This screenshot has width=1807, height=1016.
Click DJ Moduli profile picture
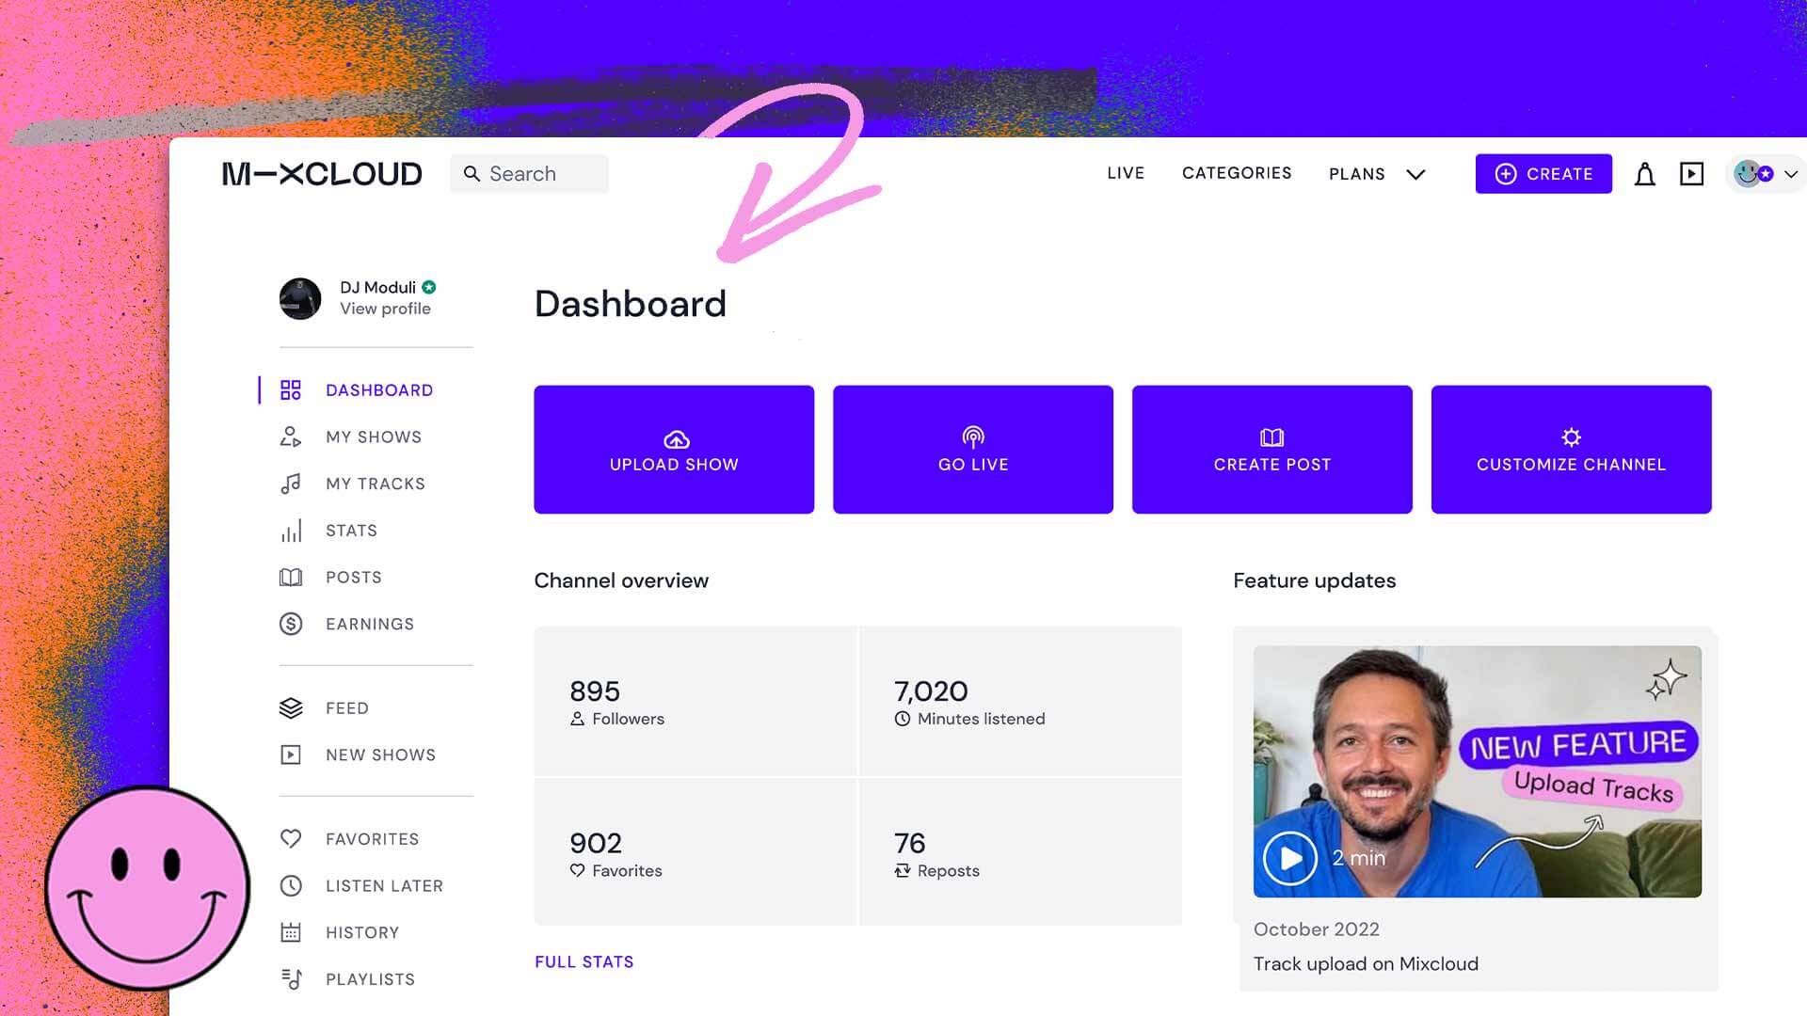click(300, 298)
